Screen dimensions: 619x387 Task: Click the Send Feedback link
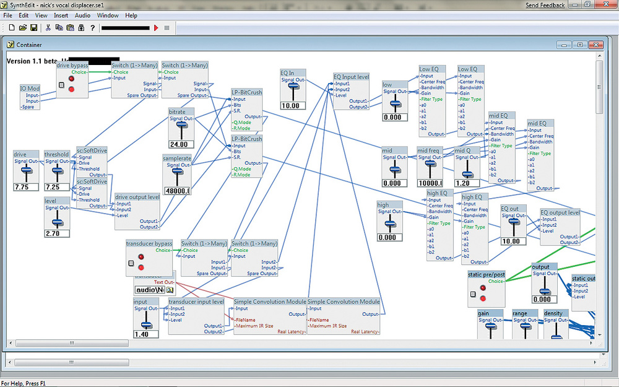tap(545, 5)
